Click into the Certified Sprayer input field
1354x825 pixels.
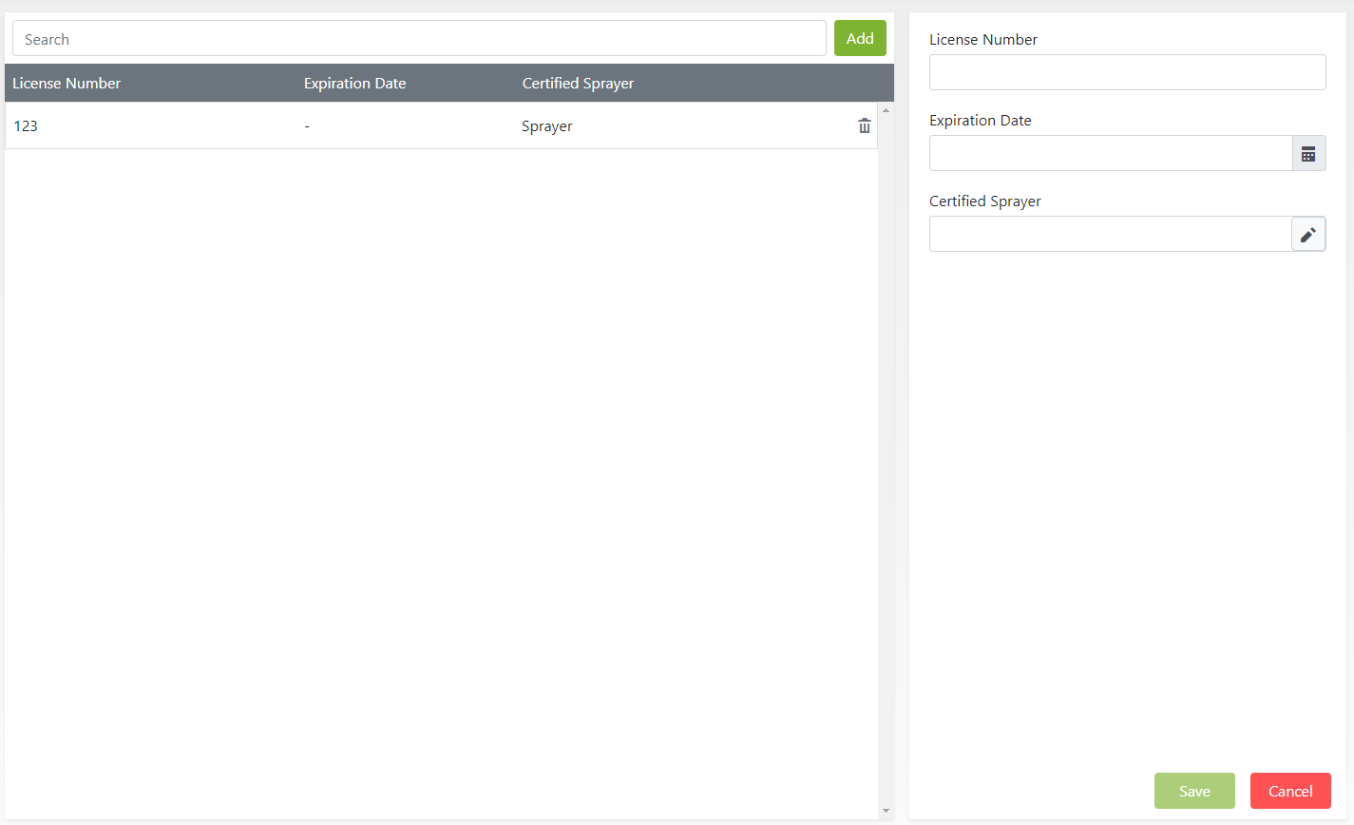1110,235
